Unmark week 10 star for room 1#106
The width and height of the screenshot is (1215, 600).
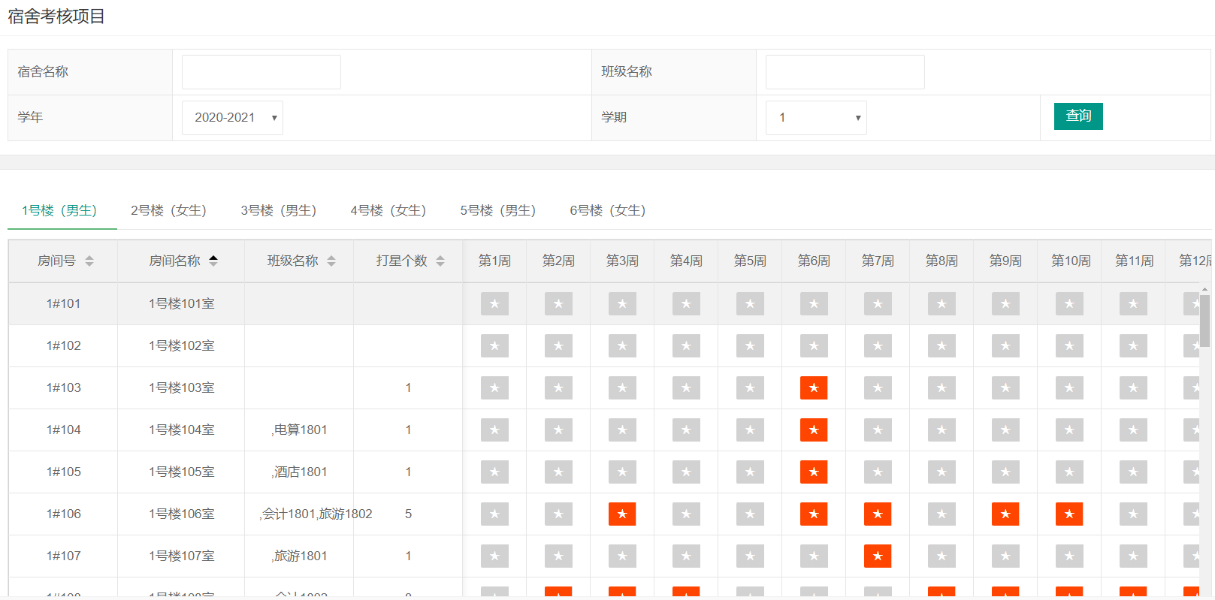click(x=1069, y=514)
